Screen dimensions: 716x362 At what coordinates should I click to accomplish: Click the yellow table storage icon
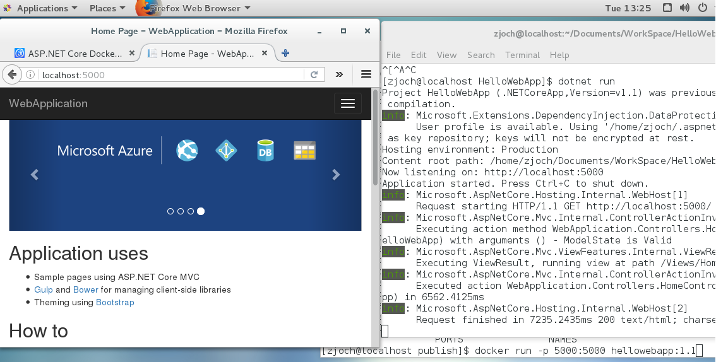pos(304,151)
